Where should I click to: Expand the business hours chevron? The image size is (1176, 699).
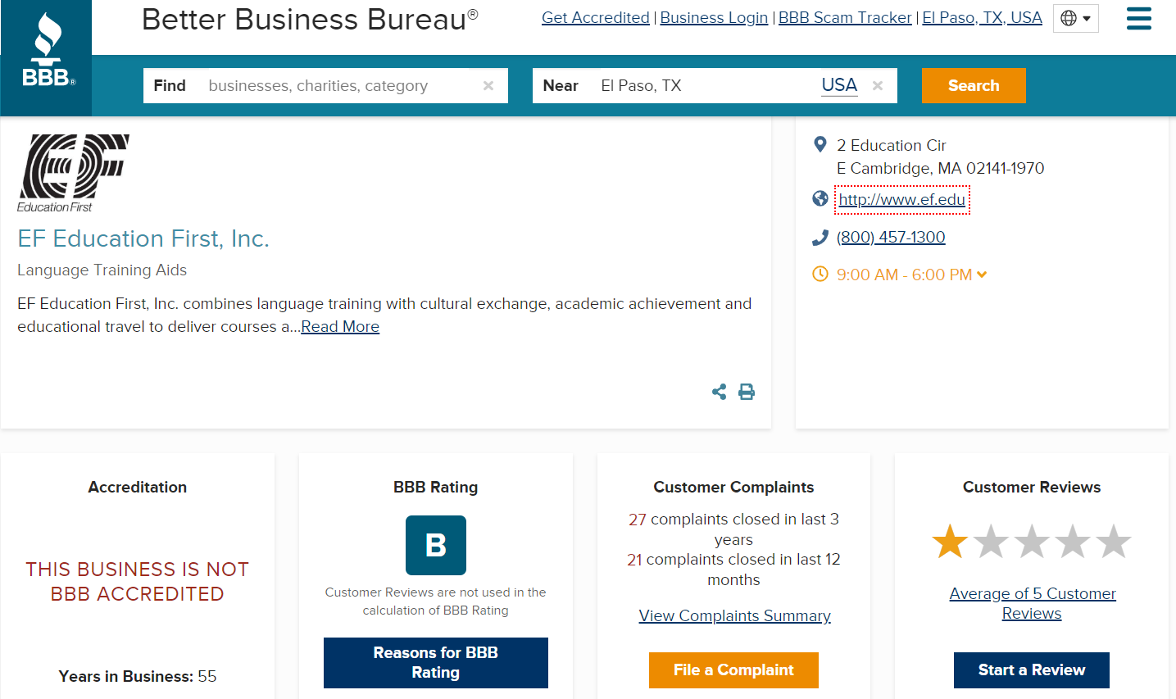point(982,275)
